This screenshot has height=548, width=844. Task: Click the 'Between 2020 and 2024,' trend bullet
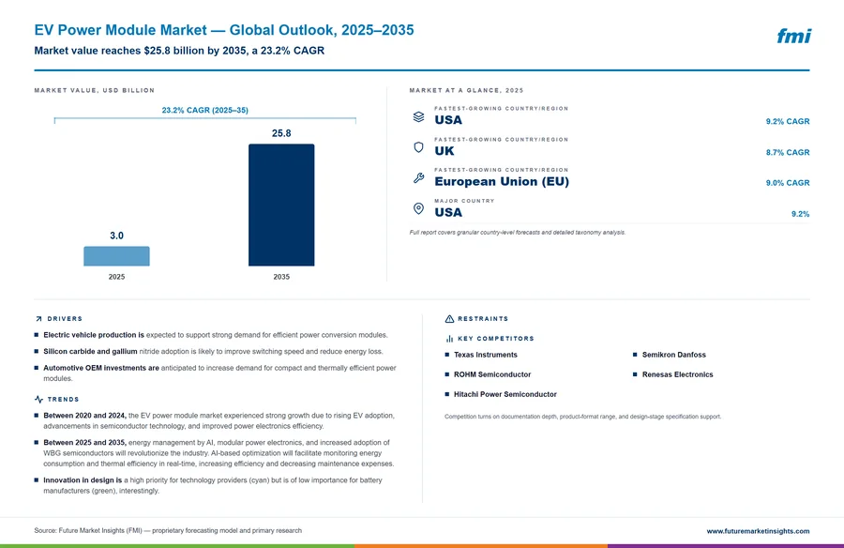(84, 416)
